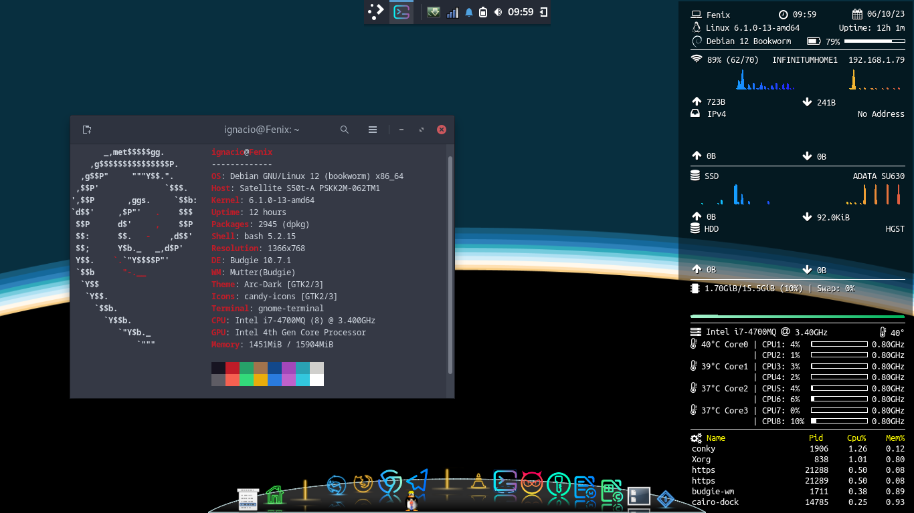
Task: Open a new terminal tab
Action: click(x=87, y=130)
